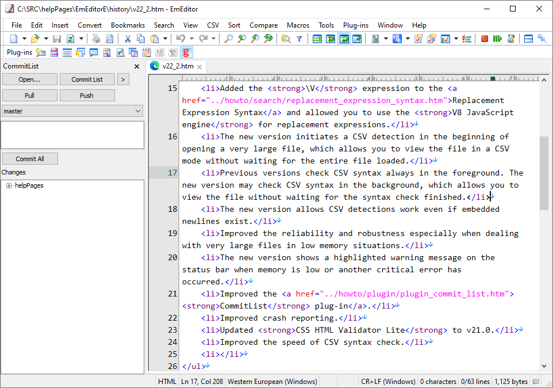The height and width of the screenshot is (388, 553).
Task: Expand the Reload icon's dropdown arrow
Action: tap(81, 39)
